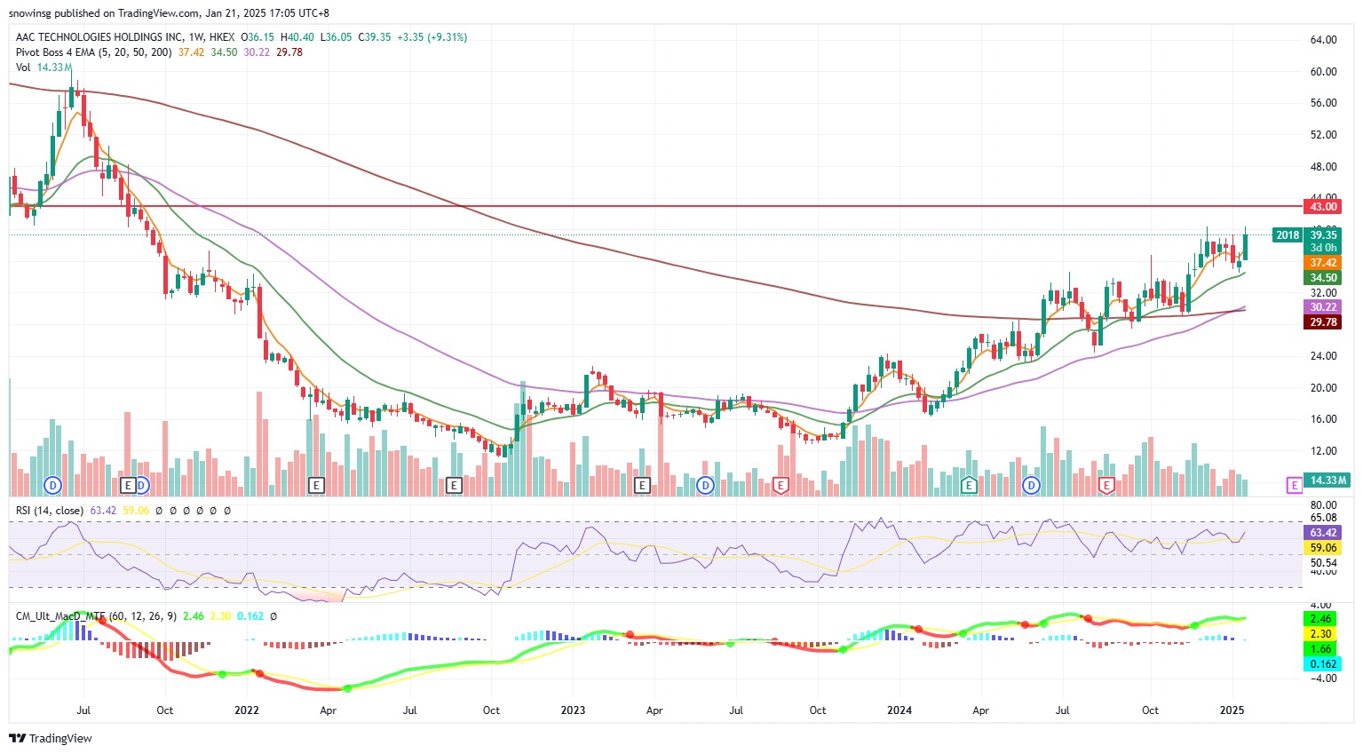Click the 56.00 price scale label

(1323, 103)
